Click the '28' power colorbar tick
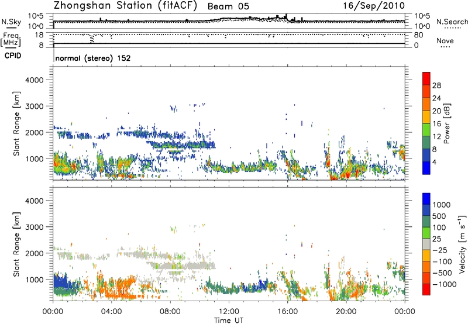 point(436,85)
